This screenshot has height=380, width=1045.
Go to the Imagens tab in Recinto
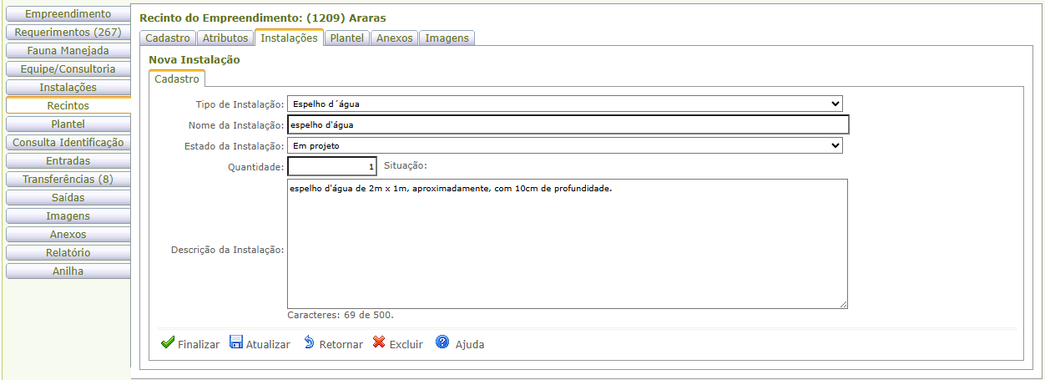tap(447, 38)
